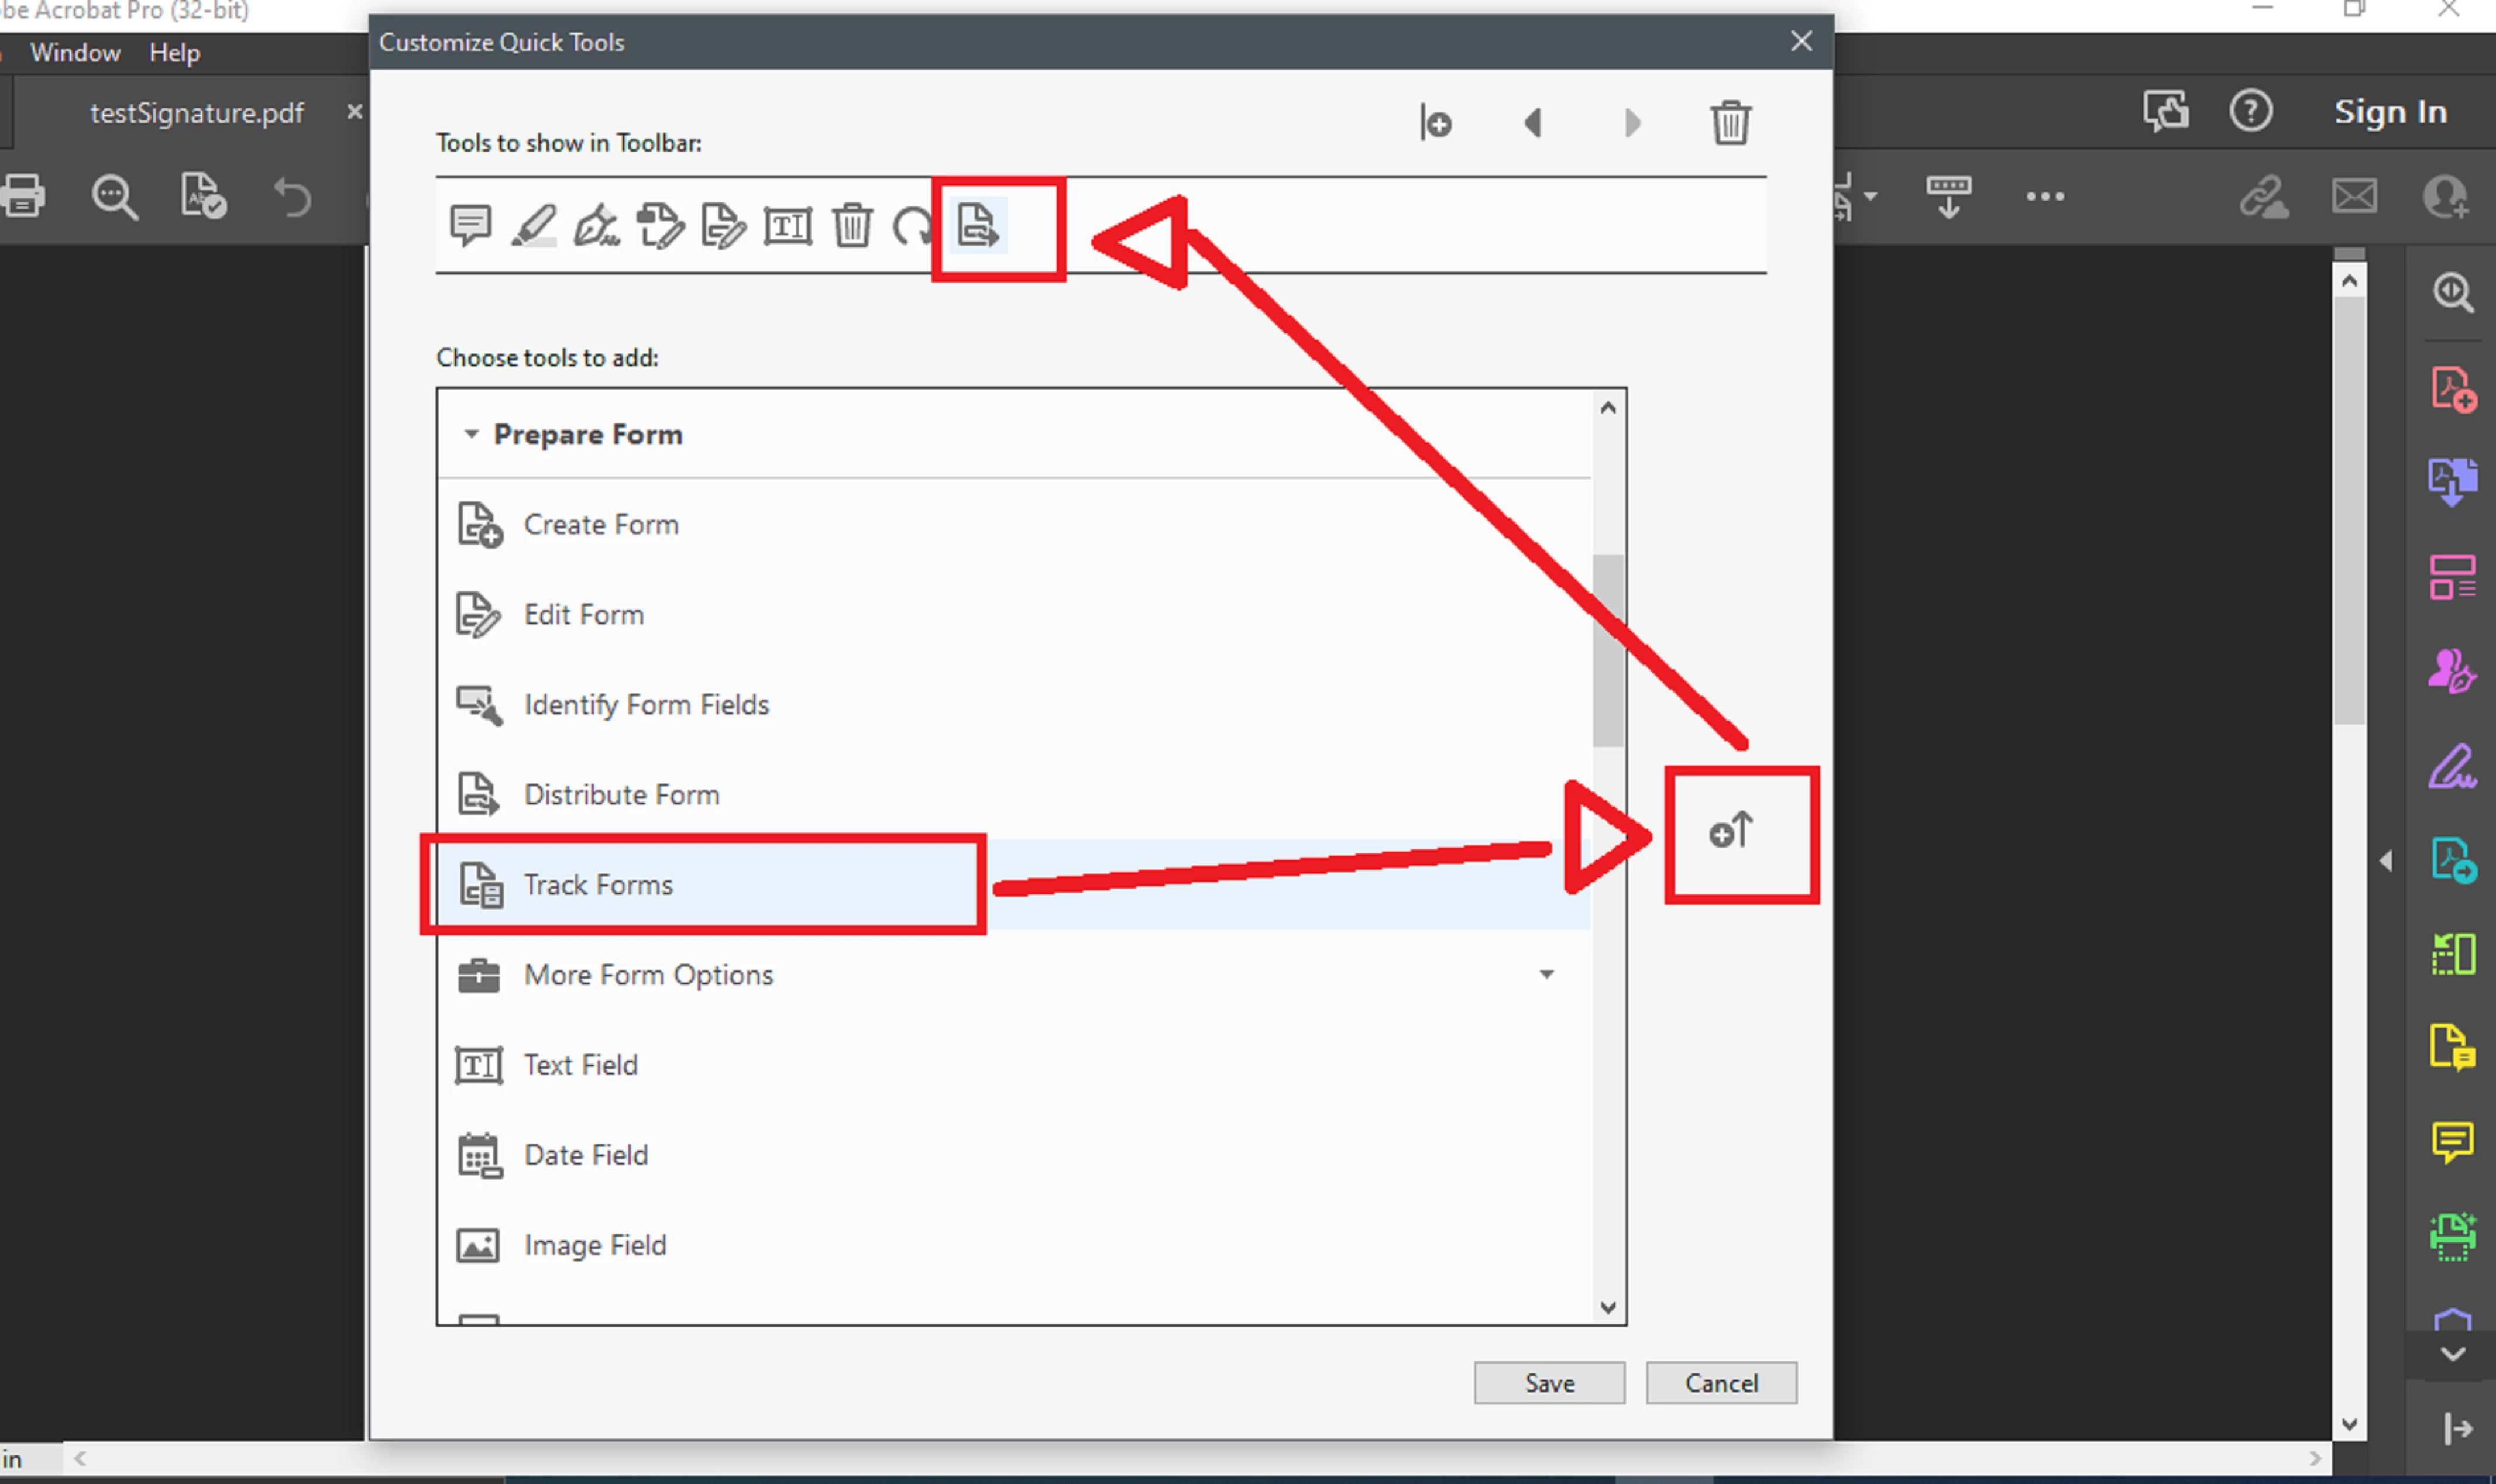Open the Window menu

(75, 53)
